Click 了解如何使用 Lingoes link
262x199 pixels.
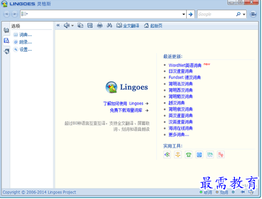(123, 104)
